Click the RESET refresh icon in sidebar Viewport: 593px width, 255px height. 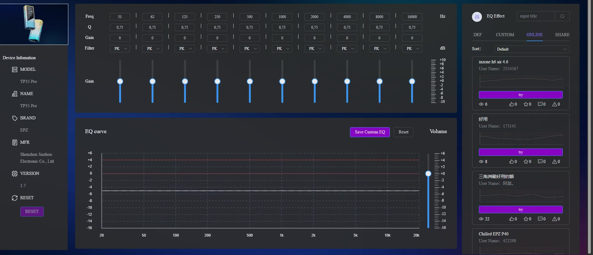15,198
